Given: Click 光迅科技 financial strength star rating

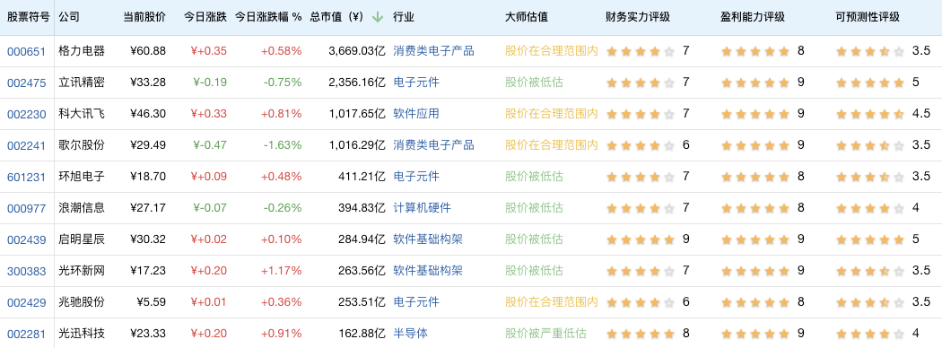Looking at the screenshot, I should 641,334.
